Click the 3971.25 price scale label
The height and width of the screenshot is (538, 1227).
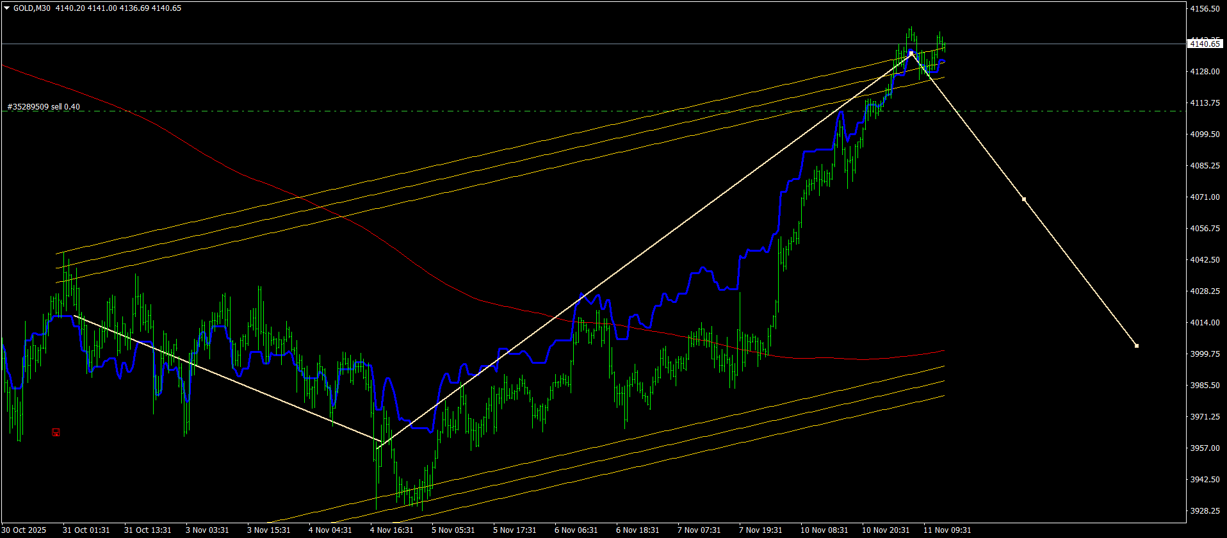point(1205,417)
